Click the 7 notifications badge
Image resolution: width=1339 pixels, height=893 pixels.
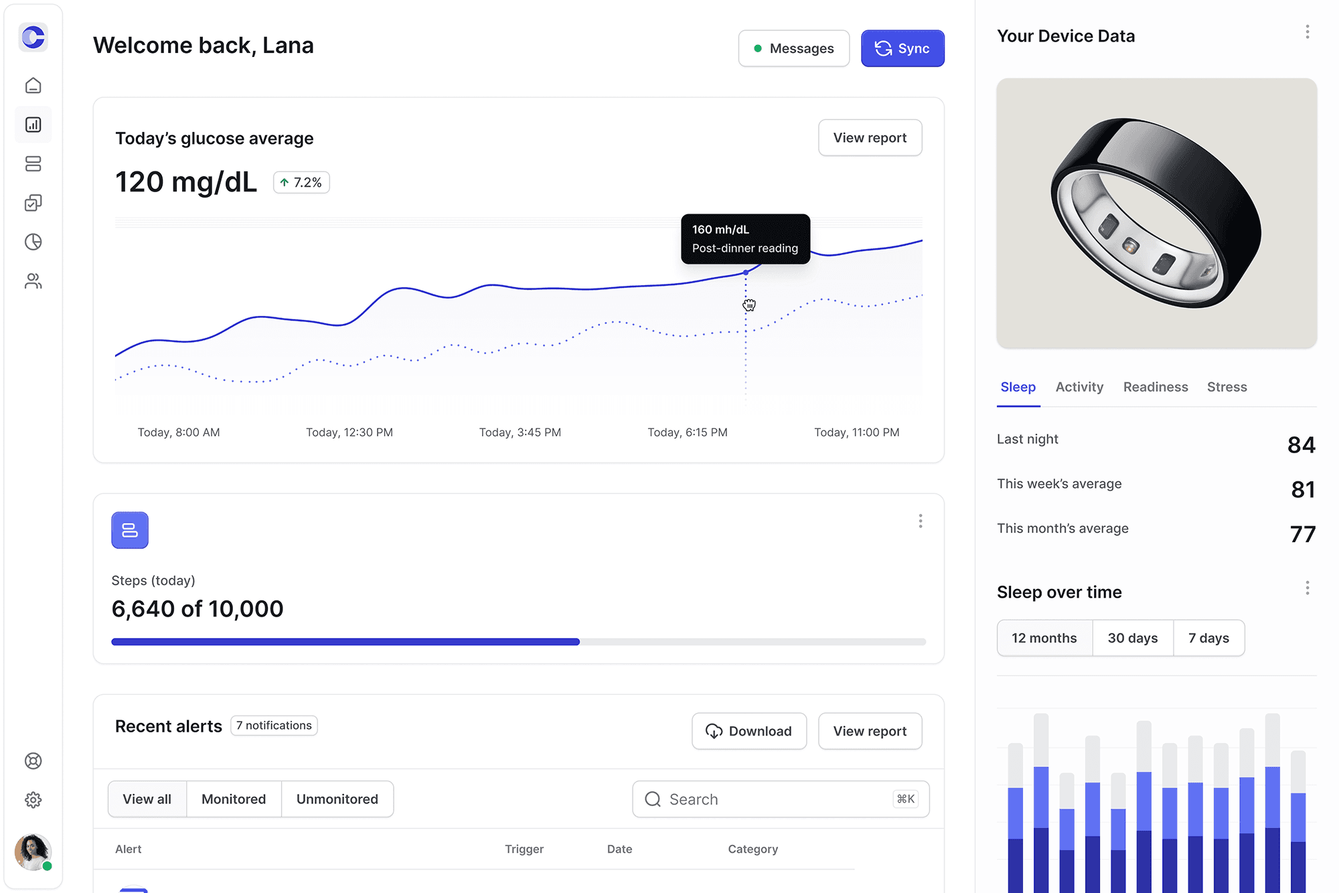coord(274,726)
